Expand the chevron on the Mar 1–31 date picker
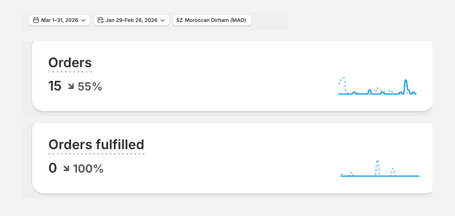Viewport: 455px width, 216px height. 83,20
